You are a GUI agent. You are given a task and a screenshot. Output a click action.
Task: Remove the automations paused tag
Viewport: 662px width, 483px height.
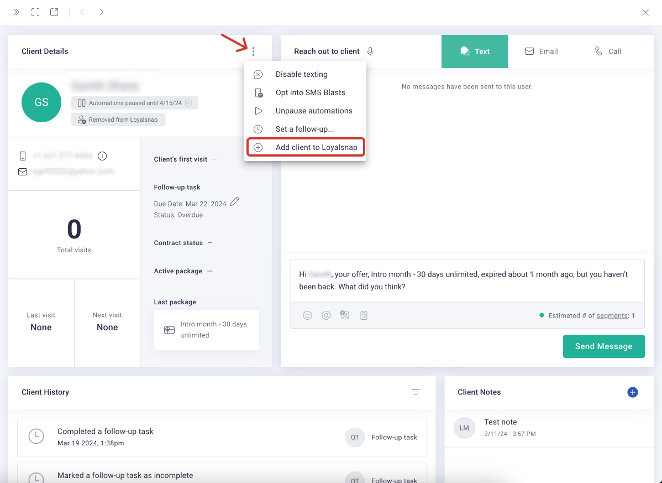(189, 103)
